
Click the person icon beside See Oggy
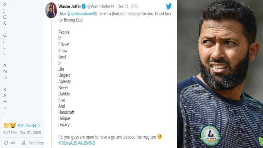tap(23, 143)
